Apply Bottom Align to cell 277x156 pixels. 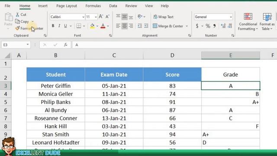[131, 17]
